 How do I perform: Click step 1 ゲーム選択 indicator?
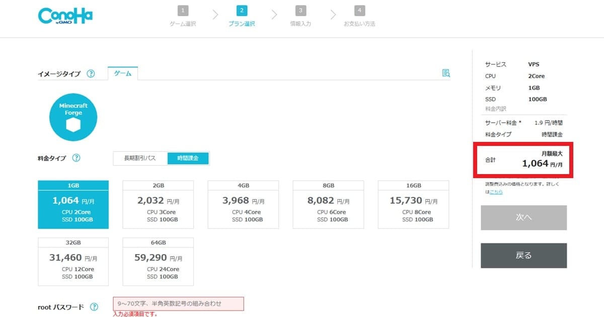click(x=183, y=16)
